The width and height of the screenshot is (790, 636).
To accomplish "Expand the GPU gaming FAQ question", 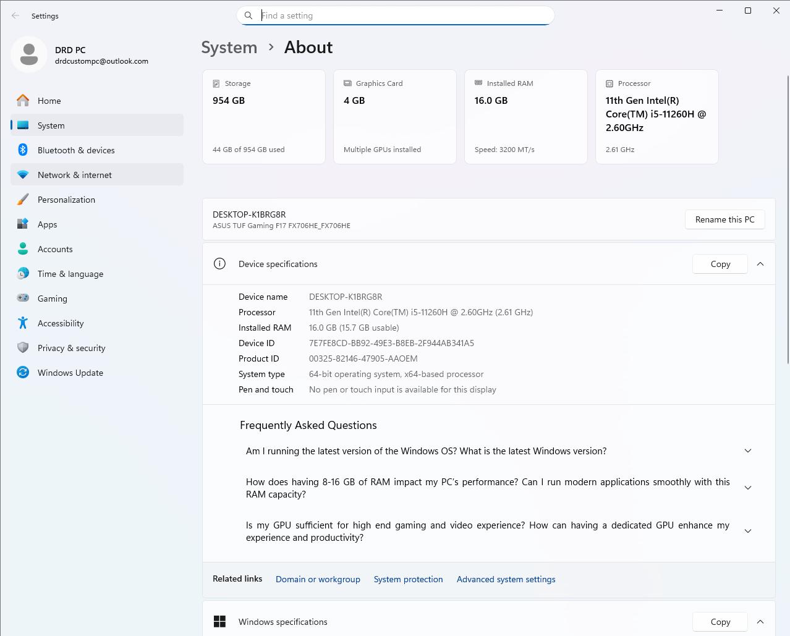I will point(748,532).
